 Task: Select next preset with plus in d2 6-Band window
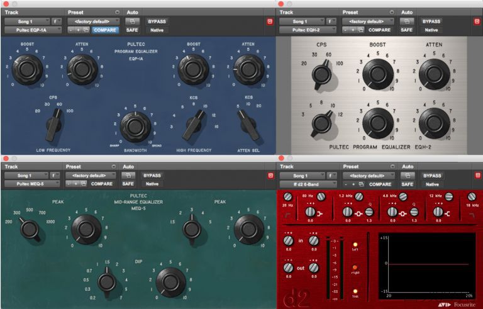(x=353, y=184)
